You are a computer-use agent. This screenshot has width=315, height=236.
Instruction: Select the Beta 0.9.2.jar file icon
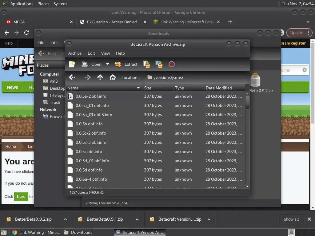(x=256, y=80)
